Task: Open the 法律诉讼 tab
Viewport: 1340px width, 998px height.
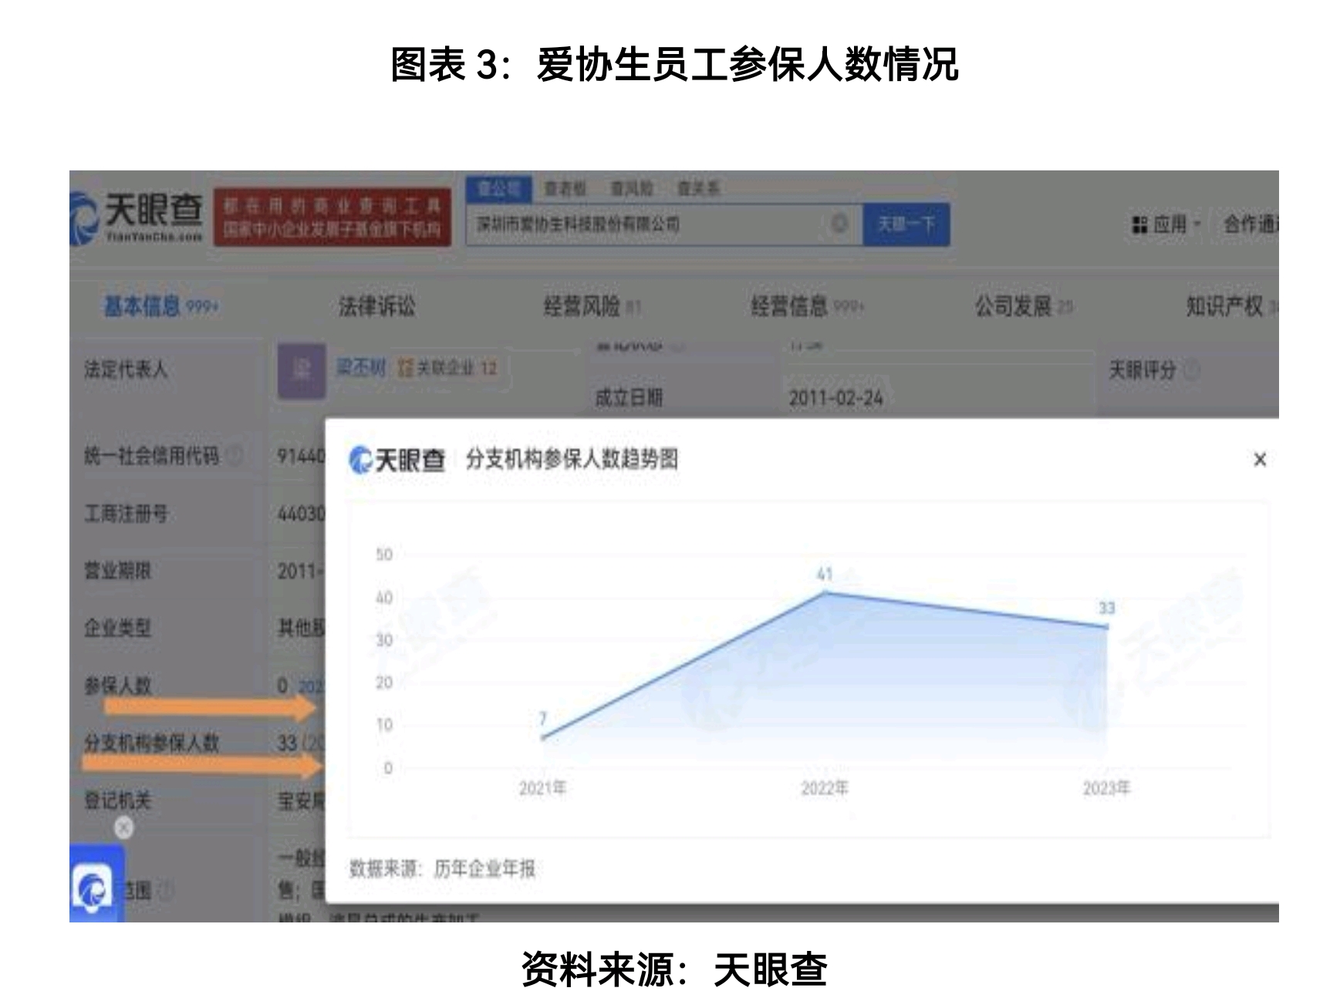Action: tap(376, 307)
